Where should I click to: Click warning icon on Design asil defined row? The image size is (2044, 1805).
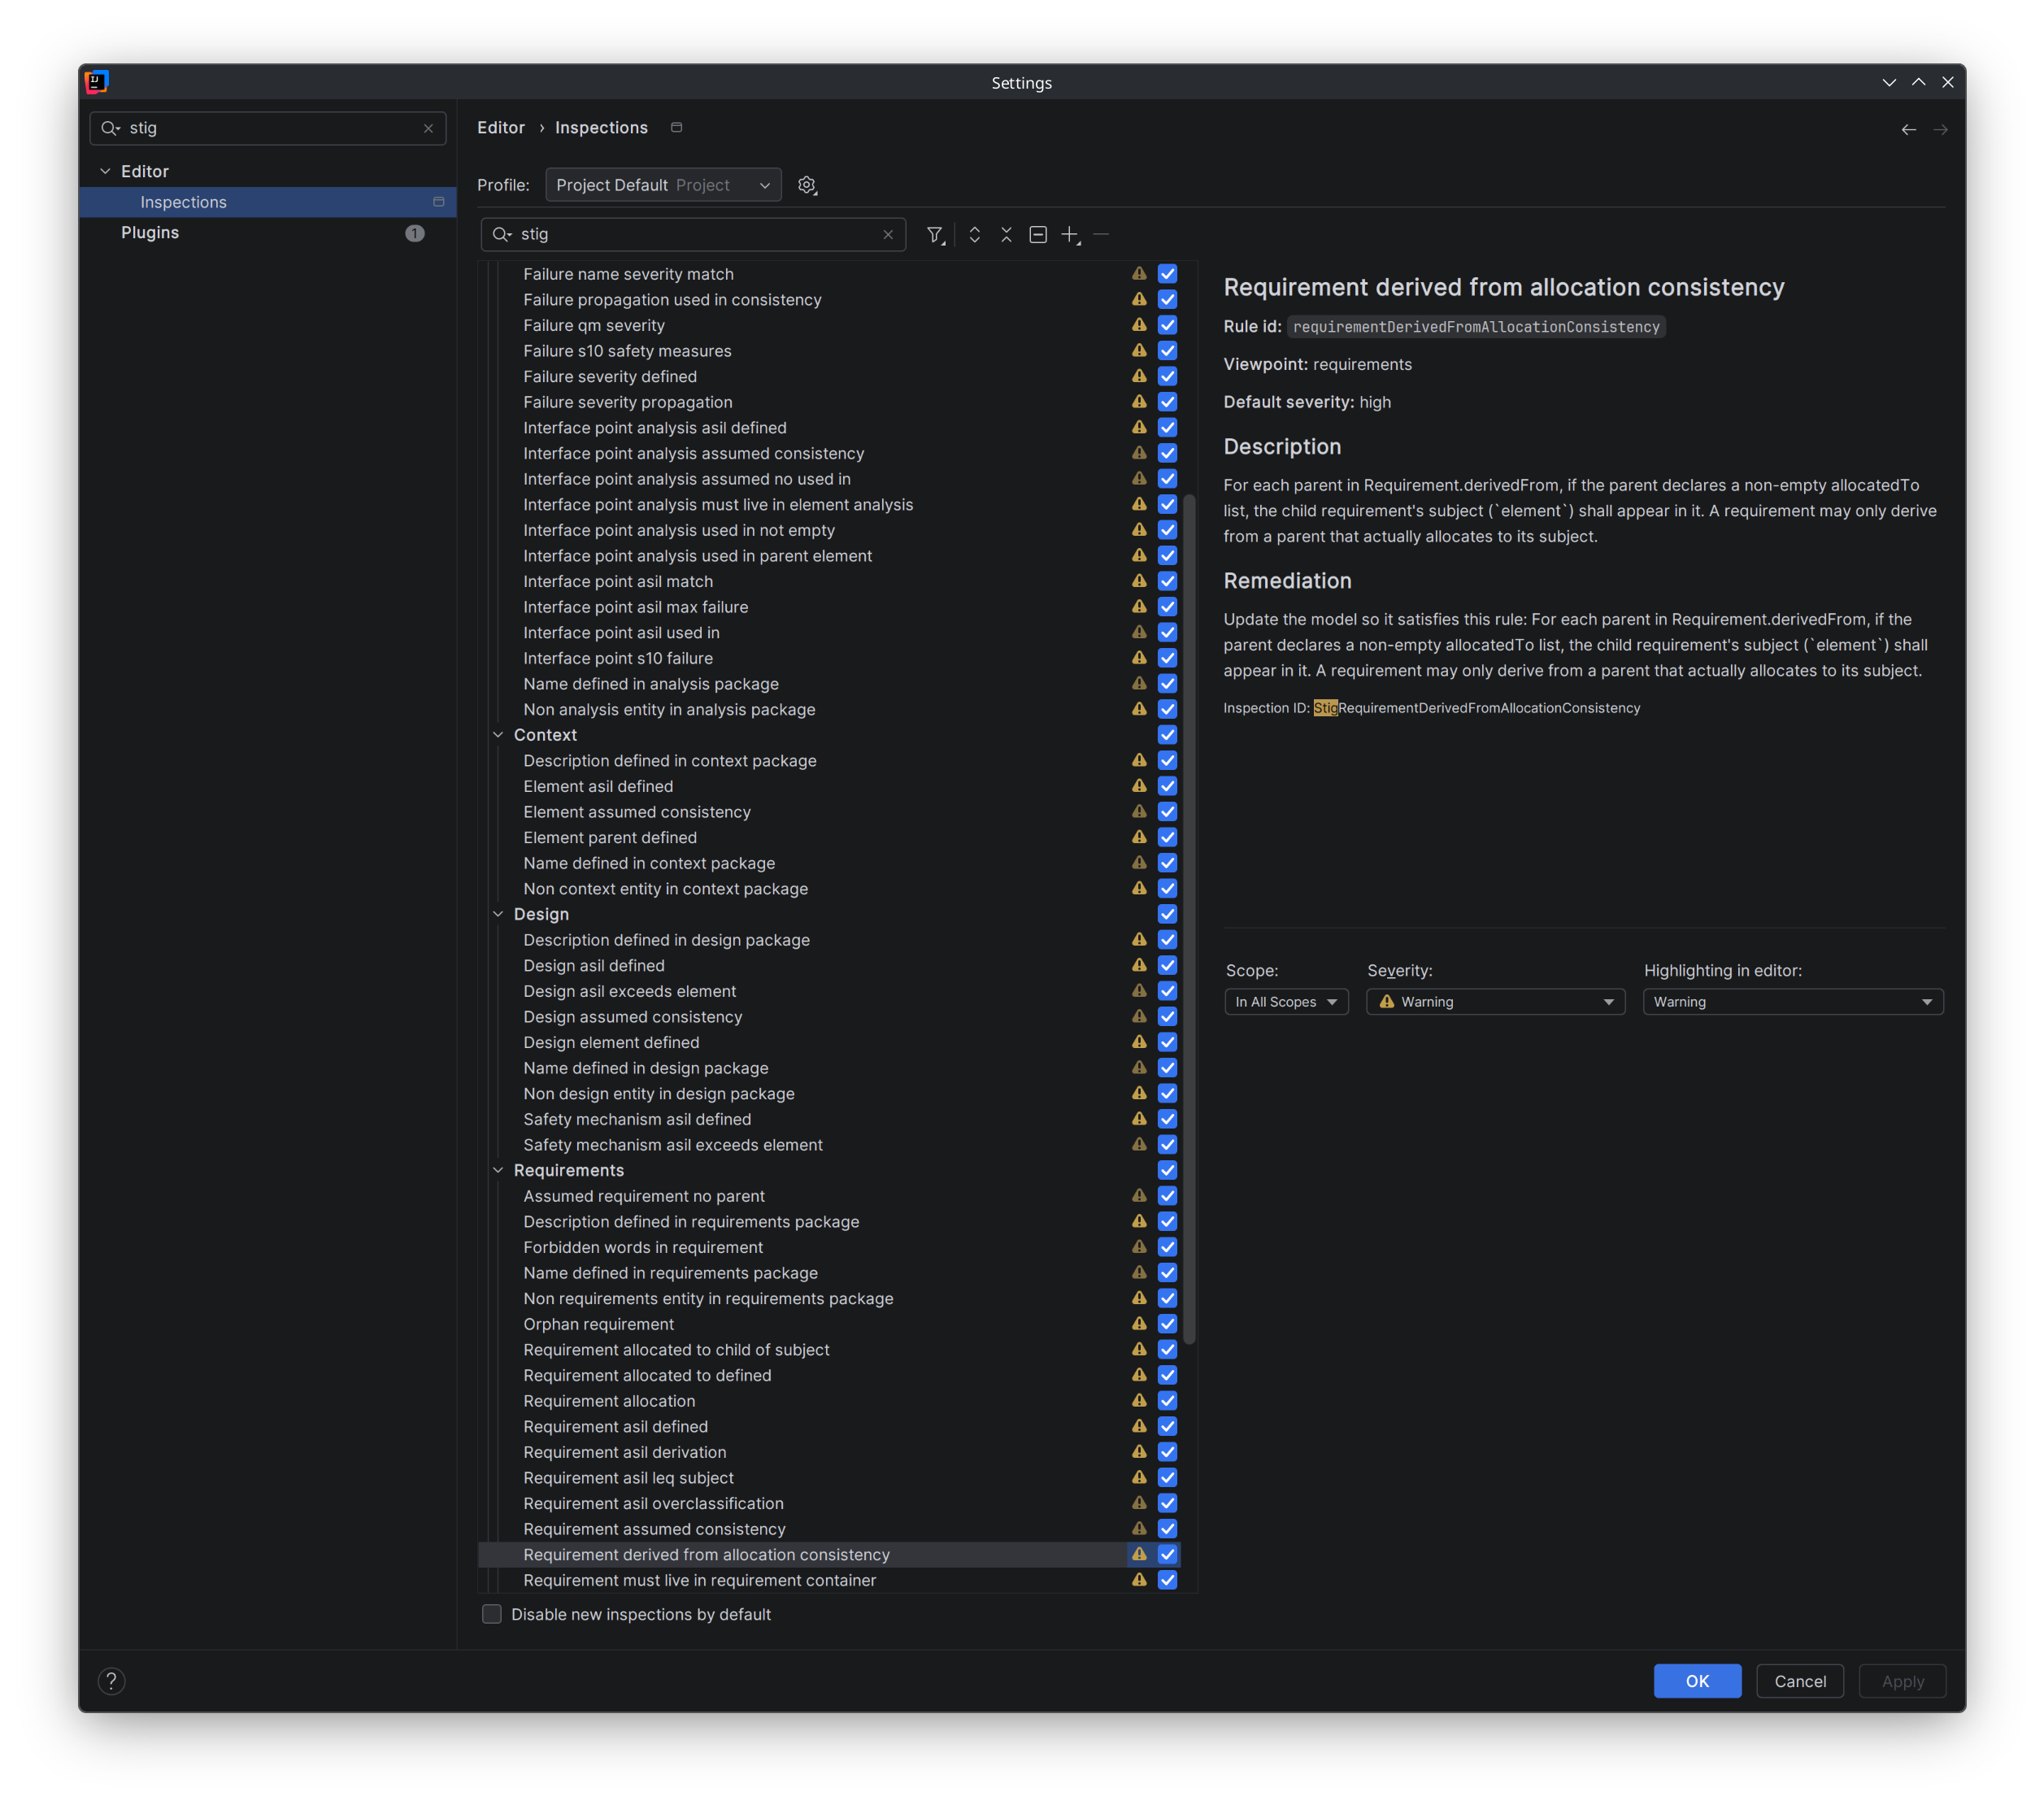pyautogui.click(x=1139, y=965)
